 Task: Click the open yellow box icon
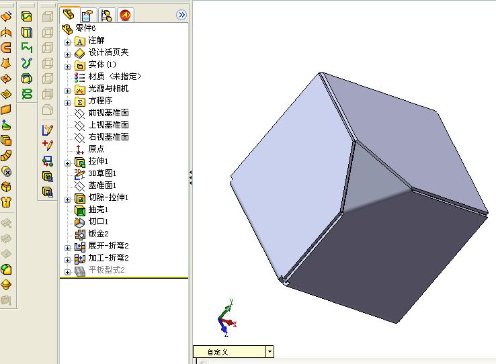[6, 187]
